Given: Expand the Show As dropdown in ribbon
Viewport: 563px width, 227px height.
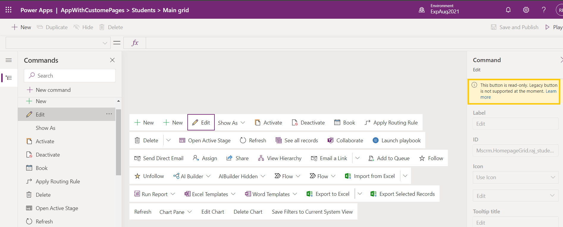Looking at the screenshot, I should pos(243,123).
